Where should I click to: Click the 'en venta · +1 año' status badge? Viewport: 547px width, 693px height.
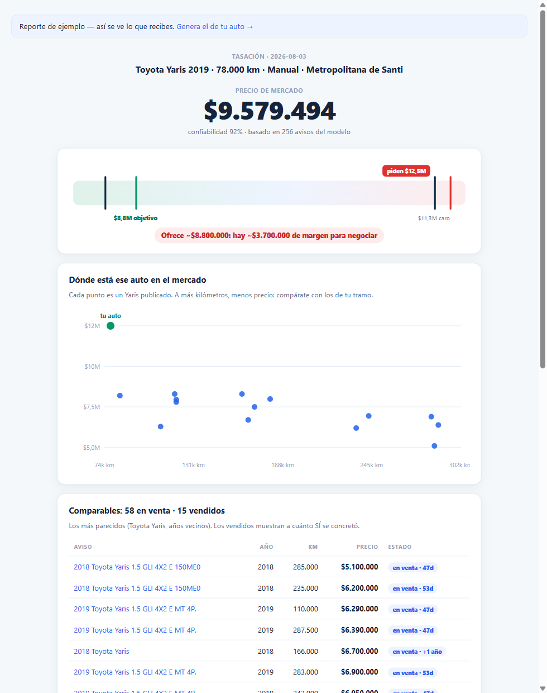point(417,652)
